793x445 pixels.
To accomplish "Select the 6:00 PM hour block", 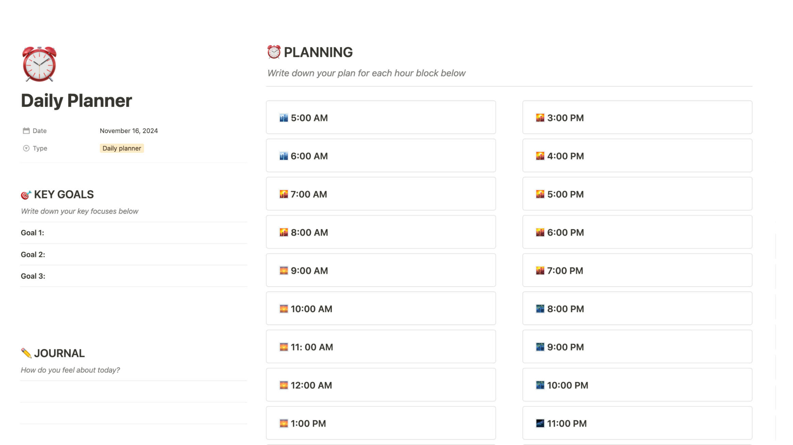I will [637, 232].
